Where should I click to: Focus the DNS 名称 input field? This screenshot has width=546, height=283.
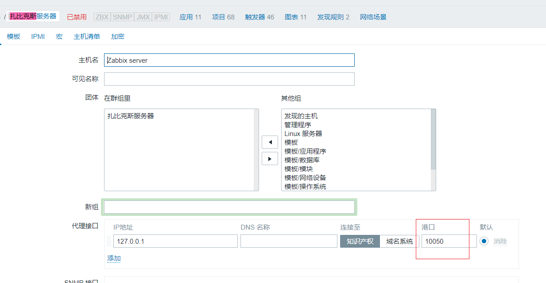(289, 241)
